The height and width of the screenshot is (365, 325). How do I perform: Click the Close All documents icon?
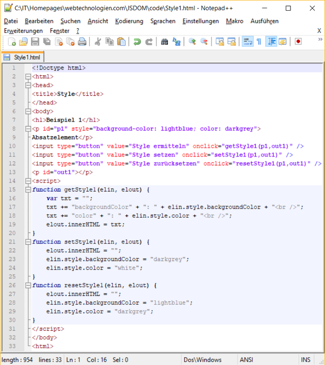point(70,42)
